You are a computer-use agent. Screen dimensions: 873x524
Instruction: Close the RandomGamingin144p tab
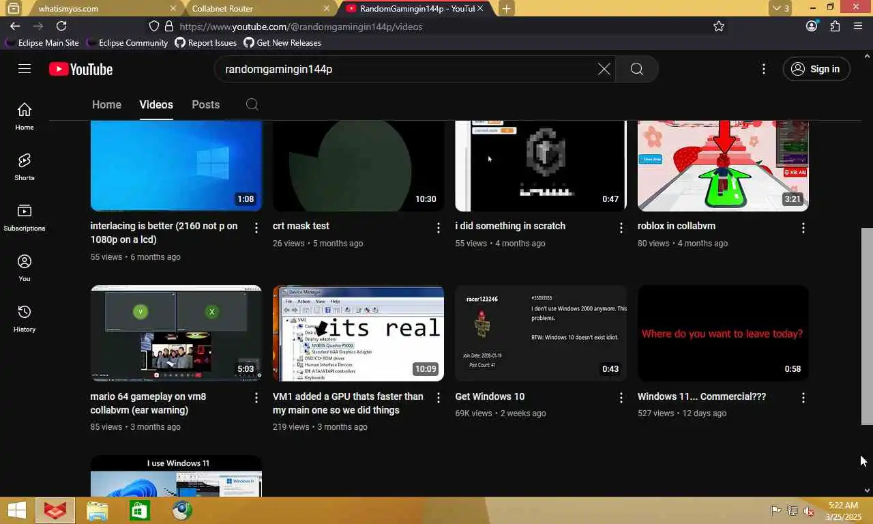coord(481,8)
